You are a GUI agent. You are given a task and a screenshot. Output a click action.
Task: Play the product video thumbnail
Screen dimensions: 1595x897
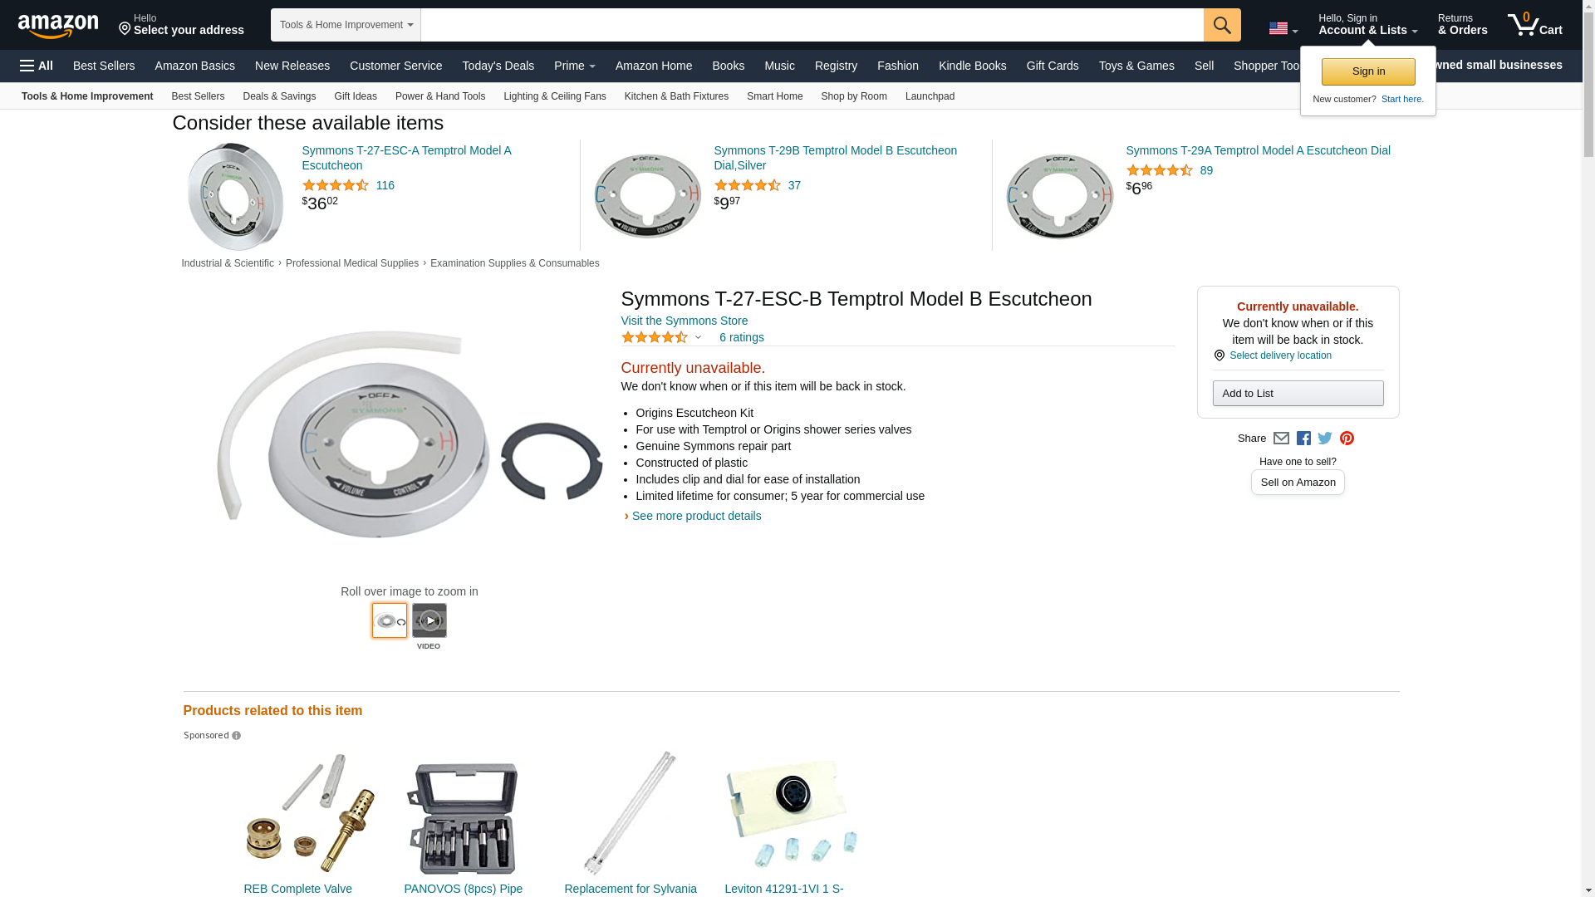[429, 620]
